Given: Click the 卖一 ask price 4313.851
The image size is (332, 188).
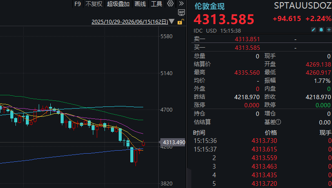Looking at the screenshot, I should [x=247, y=39].
